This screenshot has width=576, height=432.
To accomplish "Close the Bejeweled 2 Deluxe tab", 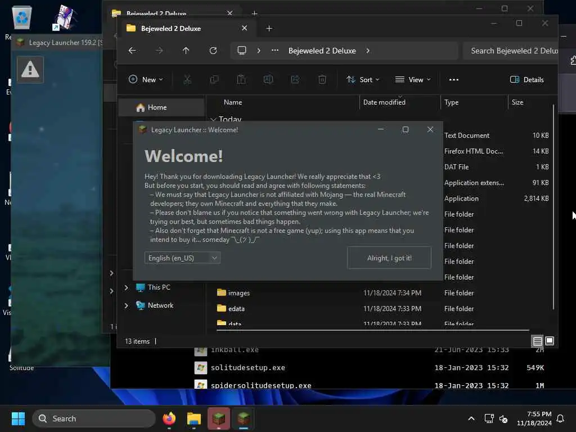I will (x=244, y=28).
